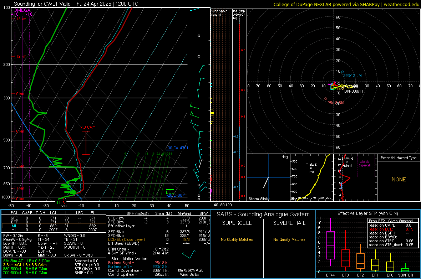Viewport: 421px width, 279px height.
Task: Click the 3-6km AGL LR = 6.6 C/km line
Action: pos(25,265)
